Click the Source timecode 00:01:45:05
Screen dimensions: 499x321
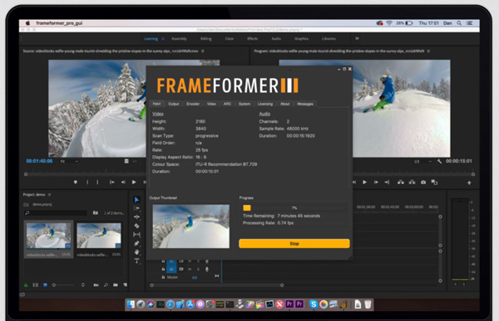click(39, 161)
